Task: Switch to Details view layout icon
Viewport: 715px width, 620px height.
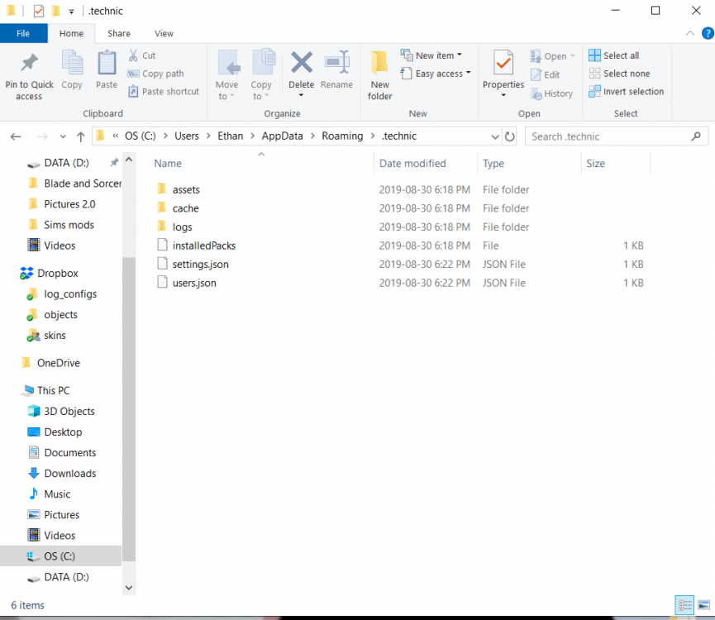Action: [684, 605]
